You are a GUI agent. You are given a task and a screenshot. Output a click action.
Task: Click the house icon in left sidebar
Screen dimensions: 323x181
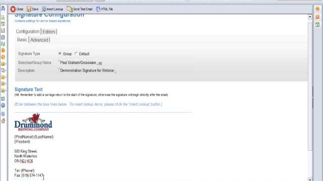[3, 121]
